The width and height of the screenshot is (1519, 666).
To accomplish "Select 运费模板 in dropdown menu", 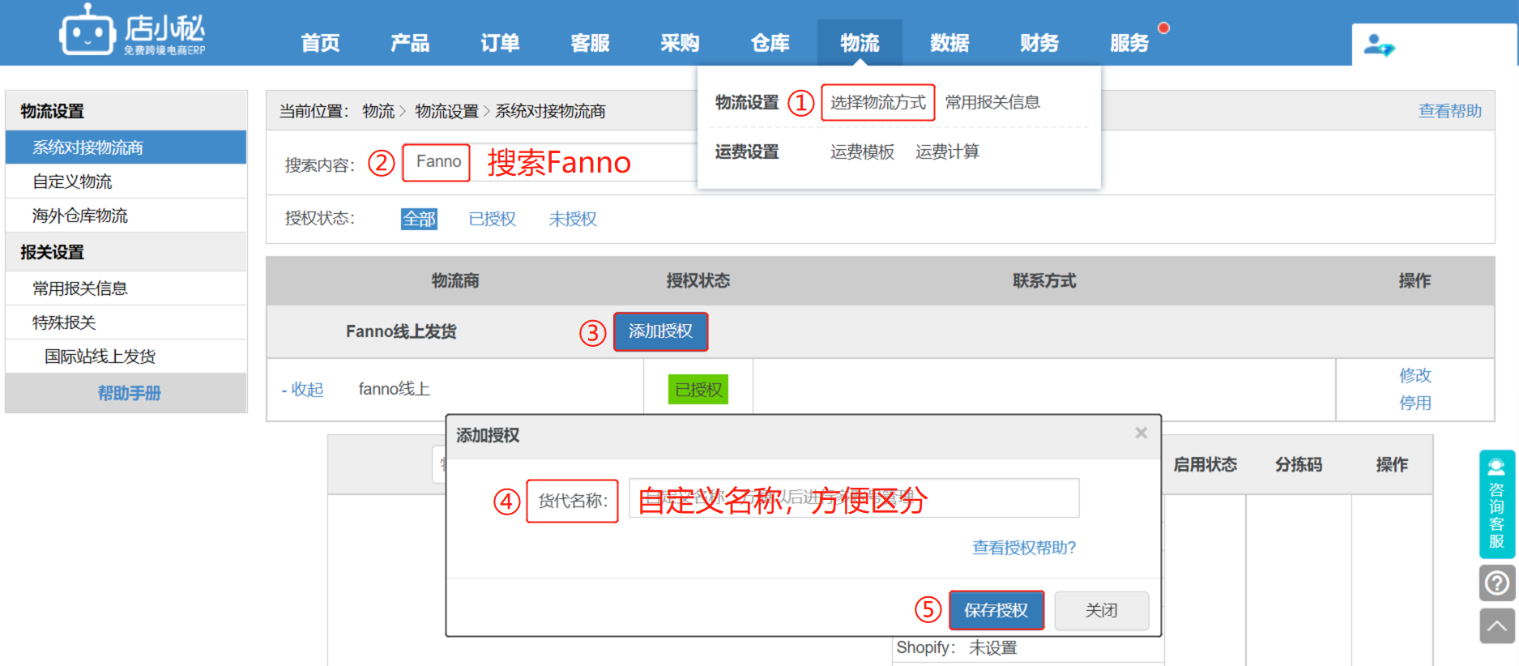I will click(862, 152).
